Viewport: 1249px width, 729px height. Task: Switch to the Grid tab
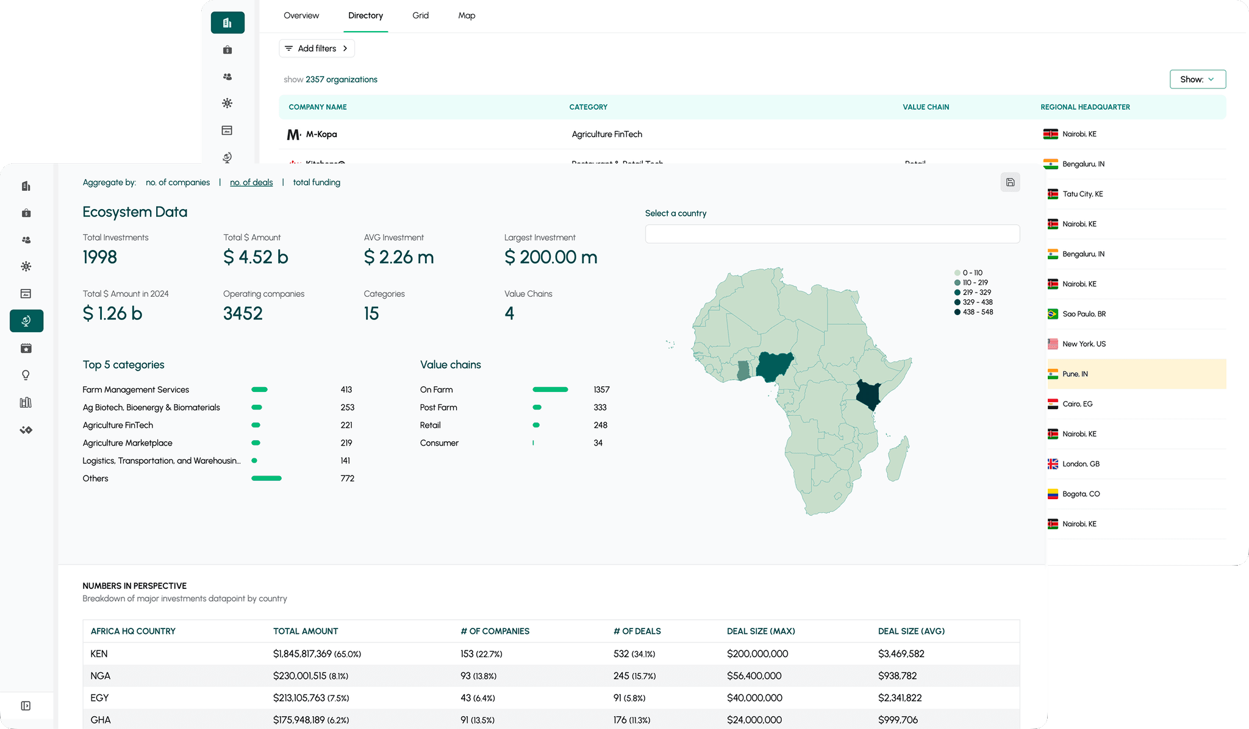pyautogui.click(x=421, y=15)
